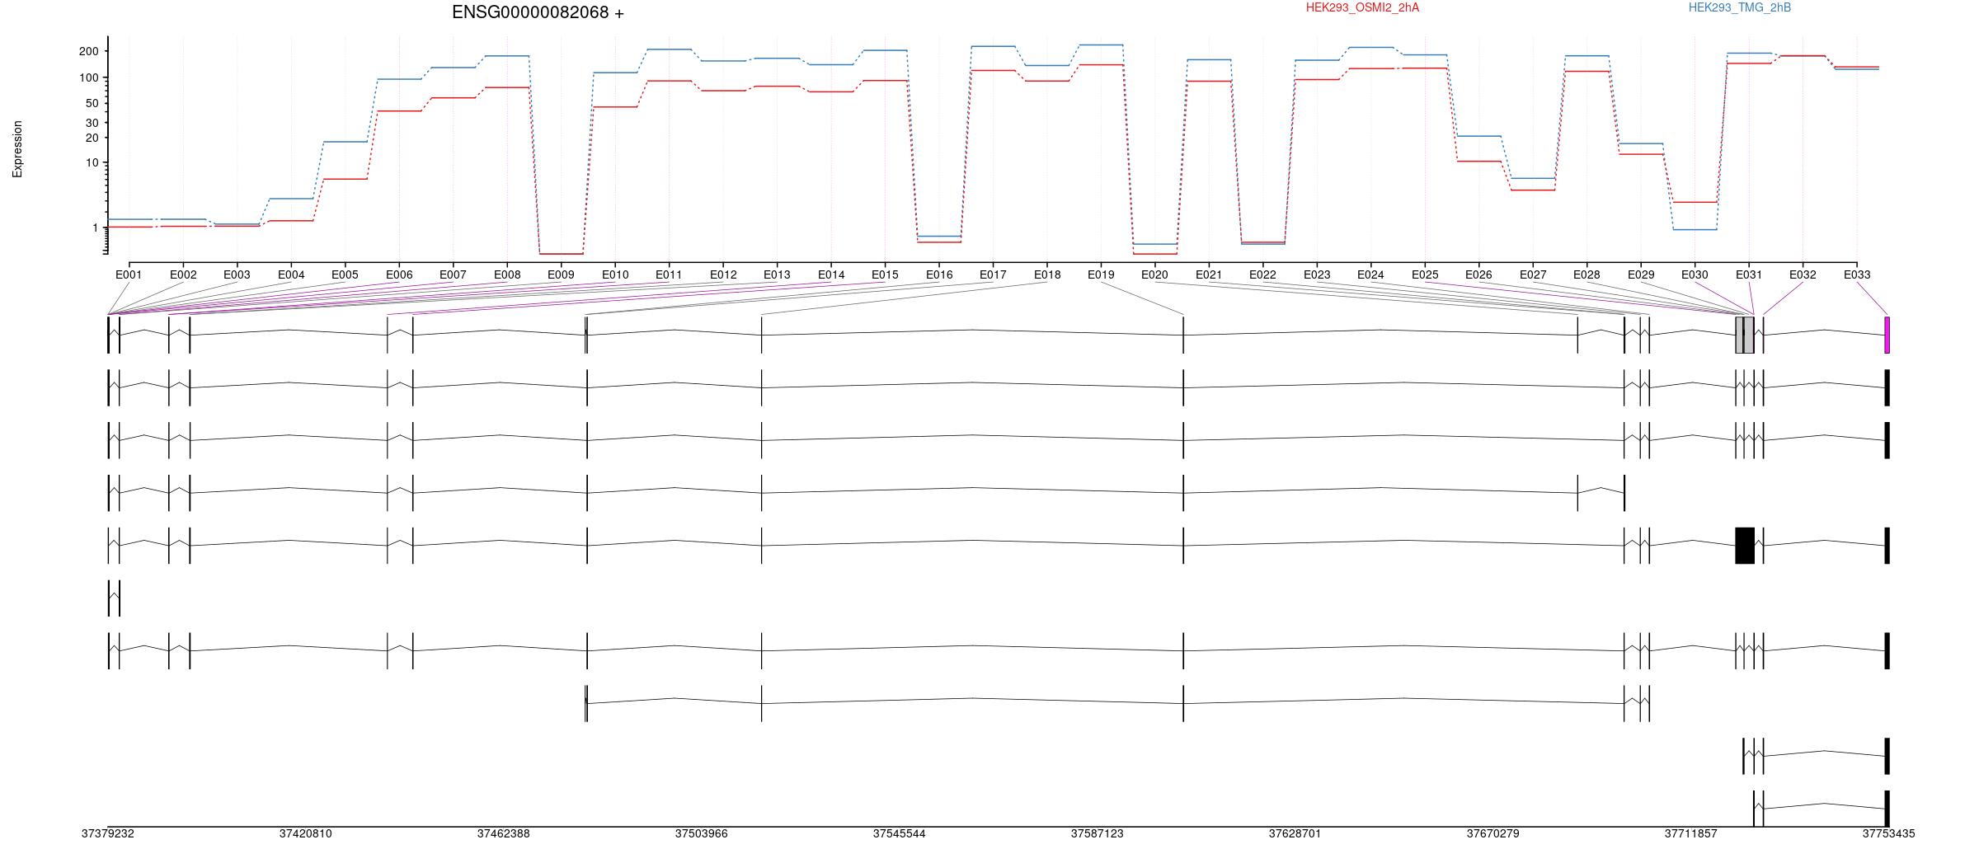
Task: Select the HEK293_OSMI2_2hA legend label
Action: point(1362,7)
